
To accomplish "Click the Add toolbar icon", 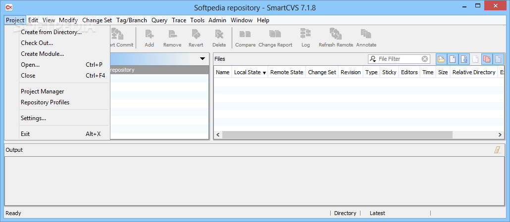I will pos(150,34).
